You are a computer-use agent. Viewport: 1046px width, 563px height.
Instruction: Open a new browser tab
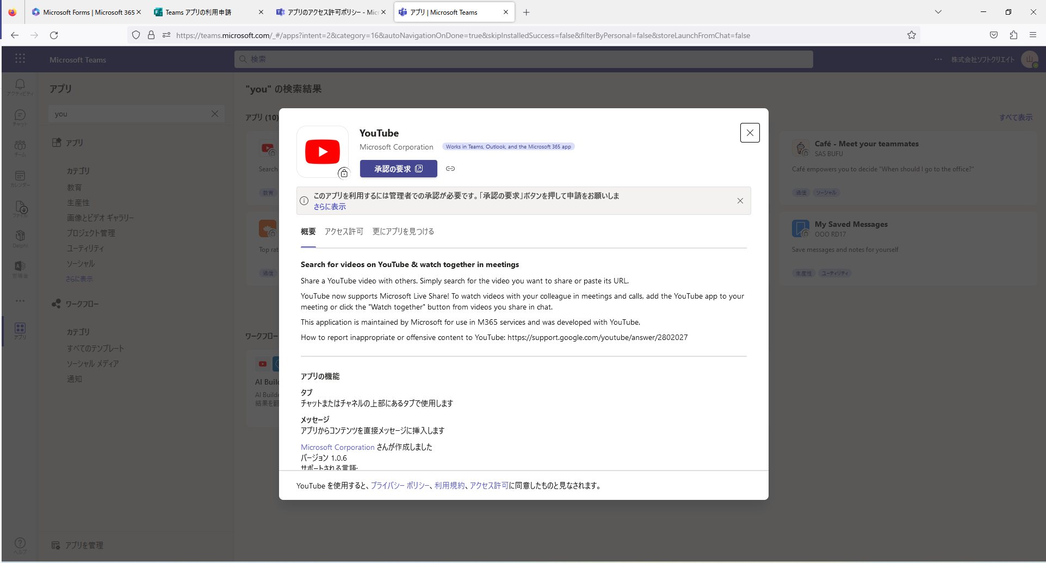526,12
